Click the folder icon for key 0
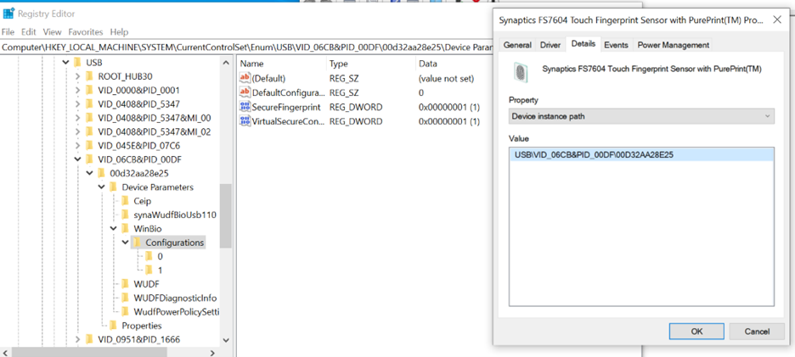795x357 pixels. click(x=149, y=256)
